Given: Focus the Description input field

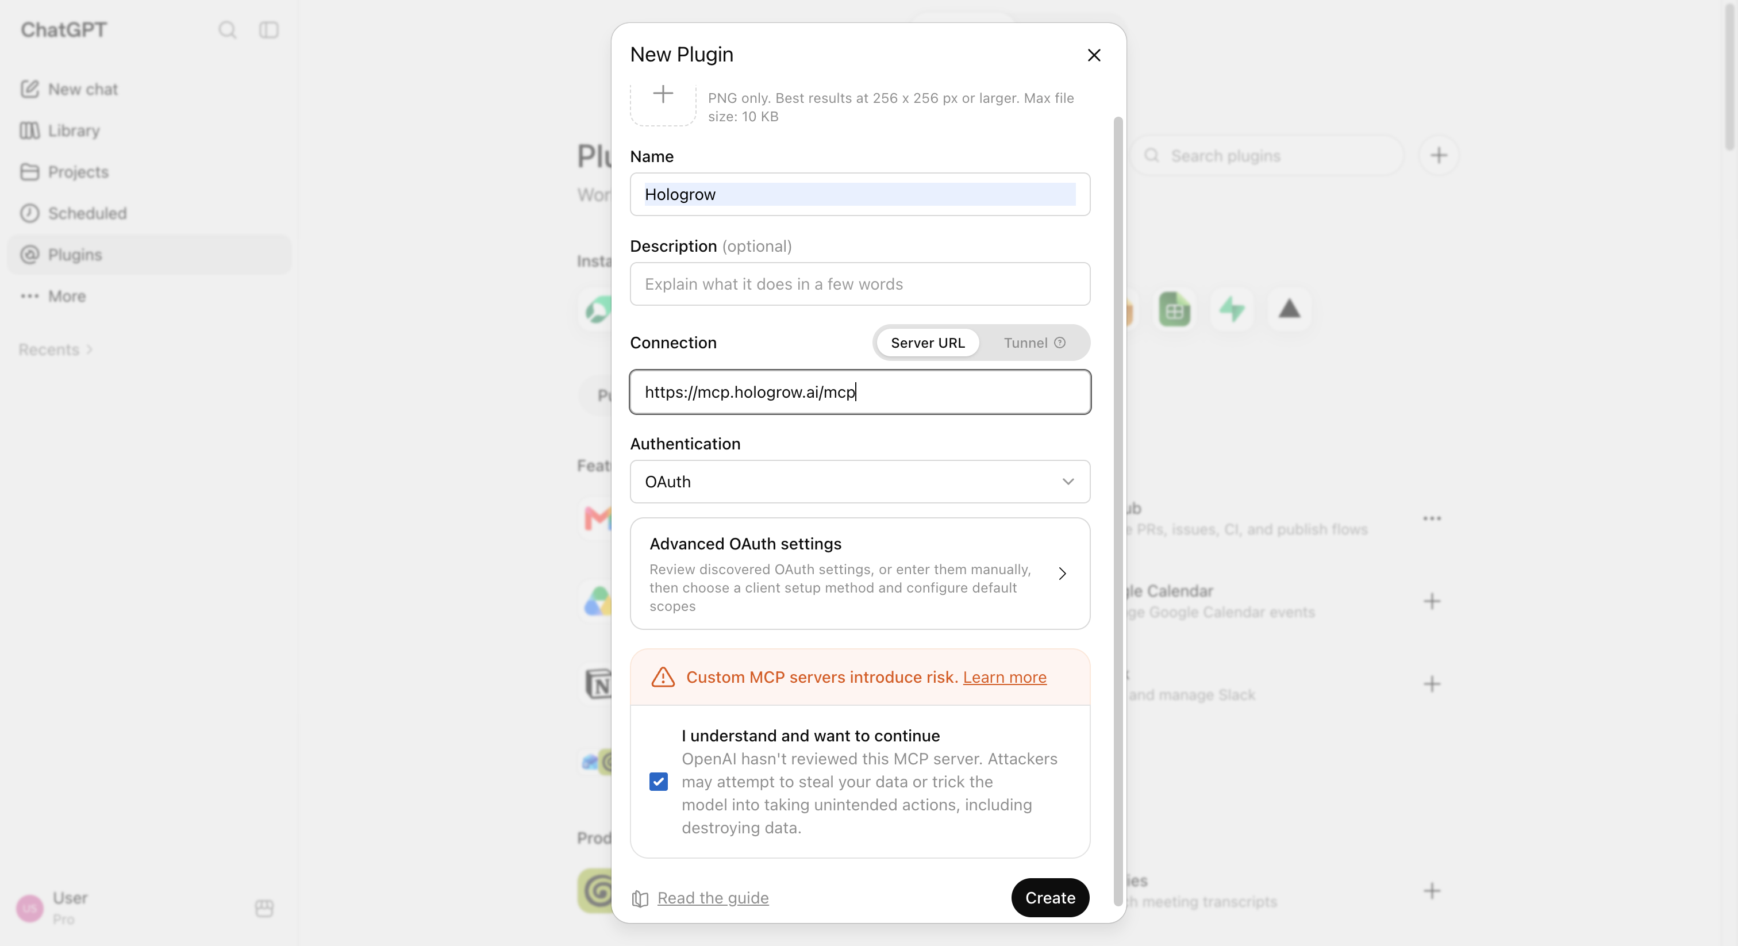Looking at the screenshot, I should click(860, 284).
